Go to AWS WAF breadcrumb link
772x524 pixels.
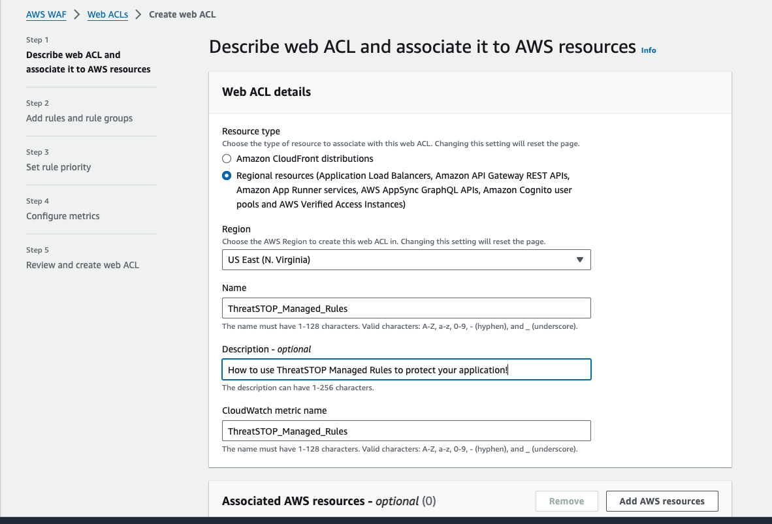pos(46,14)
